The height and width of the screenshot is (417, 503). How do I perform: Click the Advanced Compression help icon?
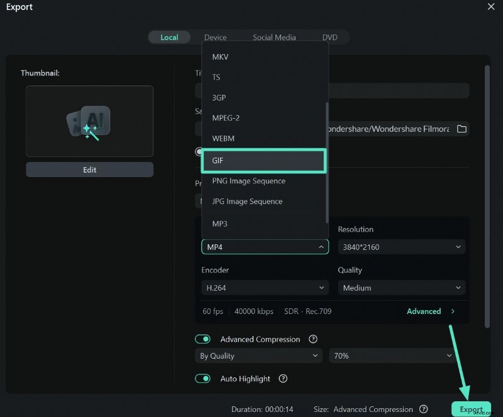312,339
